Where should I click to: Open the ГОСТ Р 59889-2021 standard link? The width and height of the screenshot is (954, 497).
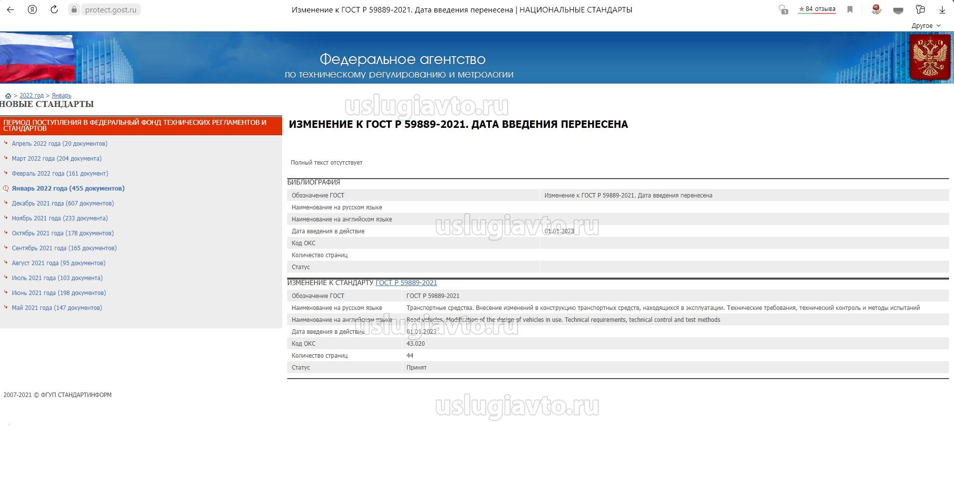(406, 283)
